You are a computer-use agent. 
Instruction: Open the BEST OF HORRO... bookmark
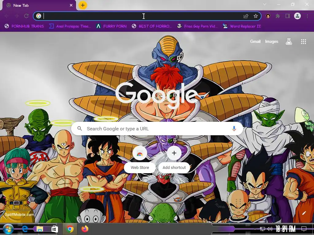[x=152, y=26]
